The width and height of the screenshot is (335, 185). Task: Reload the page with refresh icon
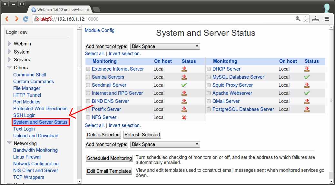coord(26,19)
